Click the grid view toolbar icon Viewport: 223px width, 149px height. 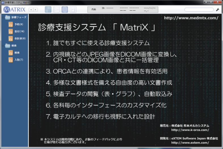coord(48,10)
